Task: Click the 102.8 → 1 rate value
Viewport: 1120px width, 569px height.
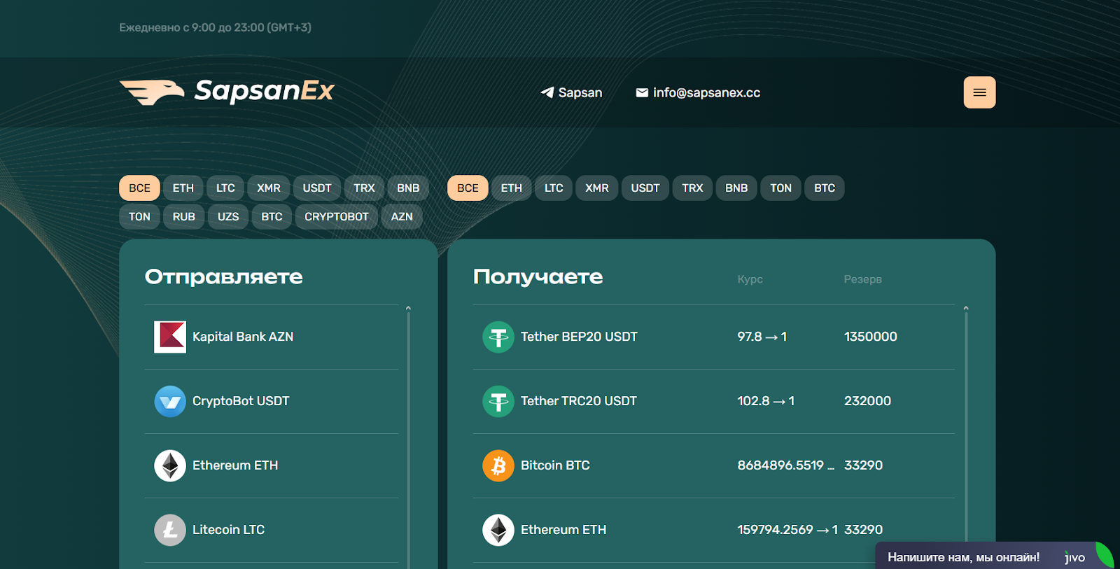Action: point(766,401)
